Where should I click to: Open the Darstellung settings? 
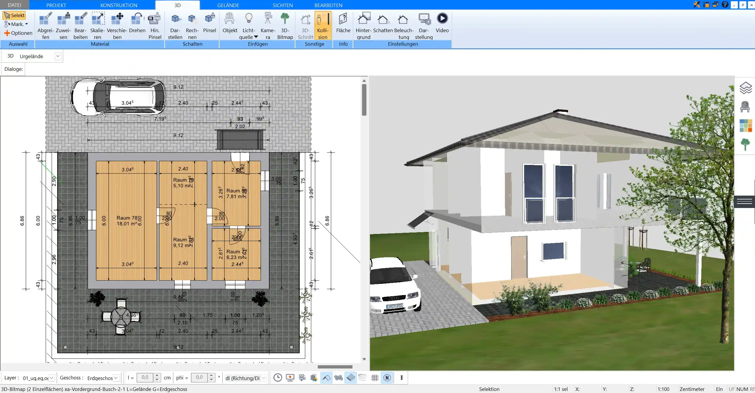pyautogui.click(x=424, y=26)
